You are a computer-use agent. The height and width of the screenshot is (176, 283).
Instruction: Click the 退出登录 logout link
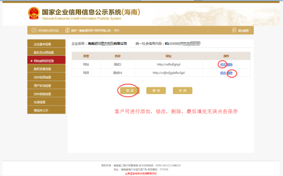(243, 31)
